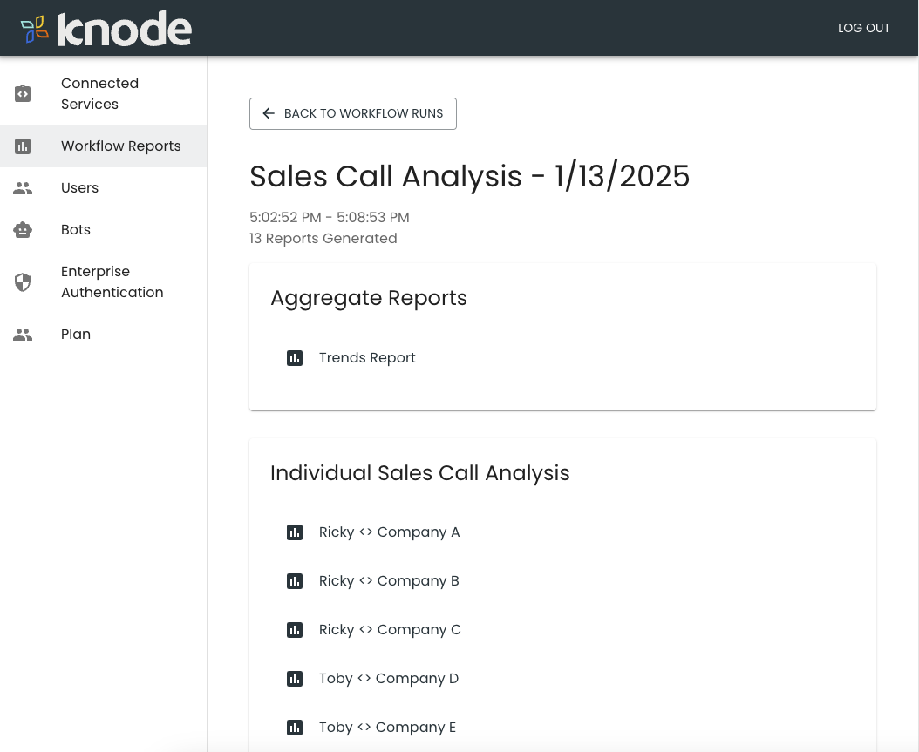
Task: View the Ricky <> Company C analysis
Action: [390, 630]
